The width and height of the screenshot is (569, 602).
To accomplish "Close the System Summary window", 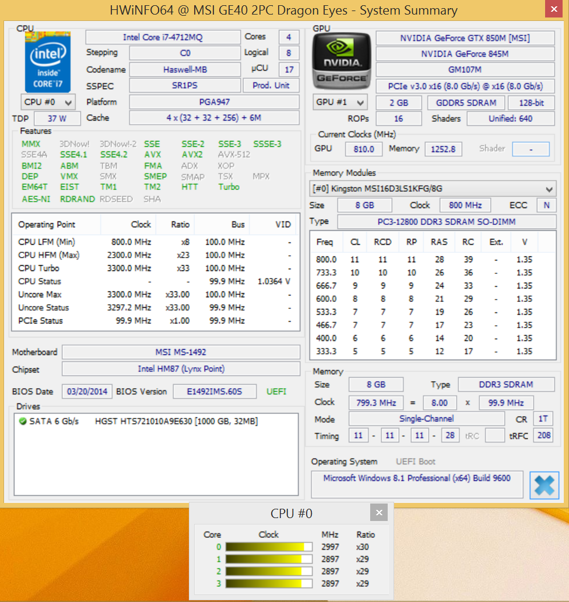I will coord(554,9).
